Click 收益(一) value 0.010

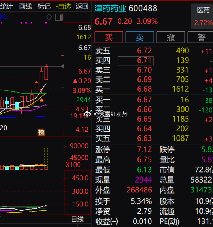coord(142,222)
